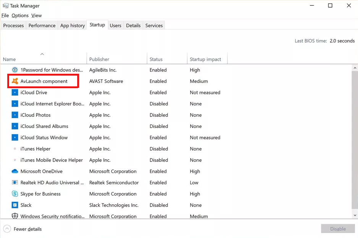This screenshot has width=358, height=238.
Task: Select the iTunes Helper row name
Action: point(36,149)
